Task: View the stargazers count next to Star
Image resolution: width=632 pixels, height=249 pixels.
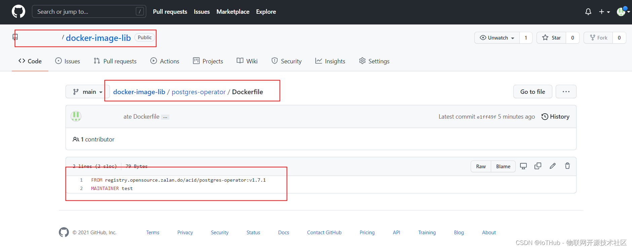Action: [572, 38]
